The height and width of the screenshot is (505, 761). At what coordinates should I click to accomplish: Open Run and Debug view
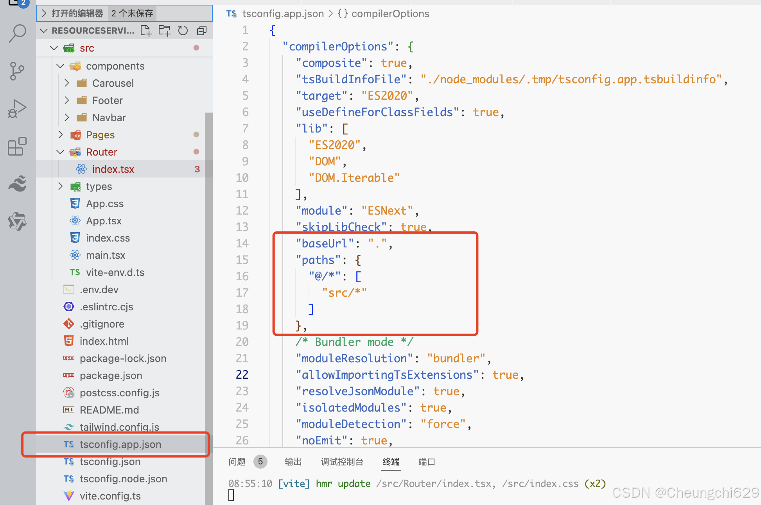(x=17, y=109)
